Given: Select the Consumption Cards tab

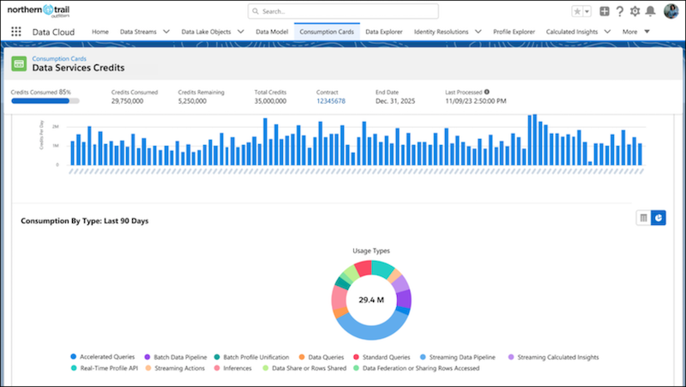Looking at the screenshot, I should (x=327, y=32).
